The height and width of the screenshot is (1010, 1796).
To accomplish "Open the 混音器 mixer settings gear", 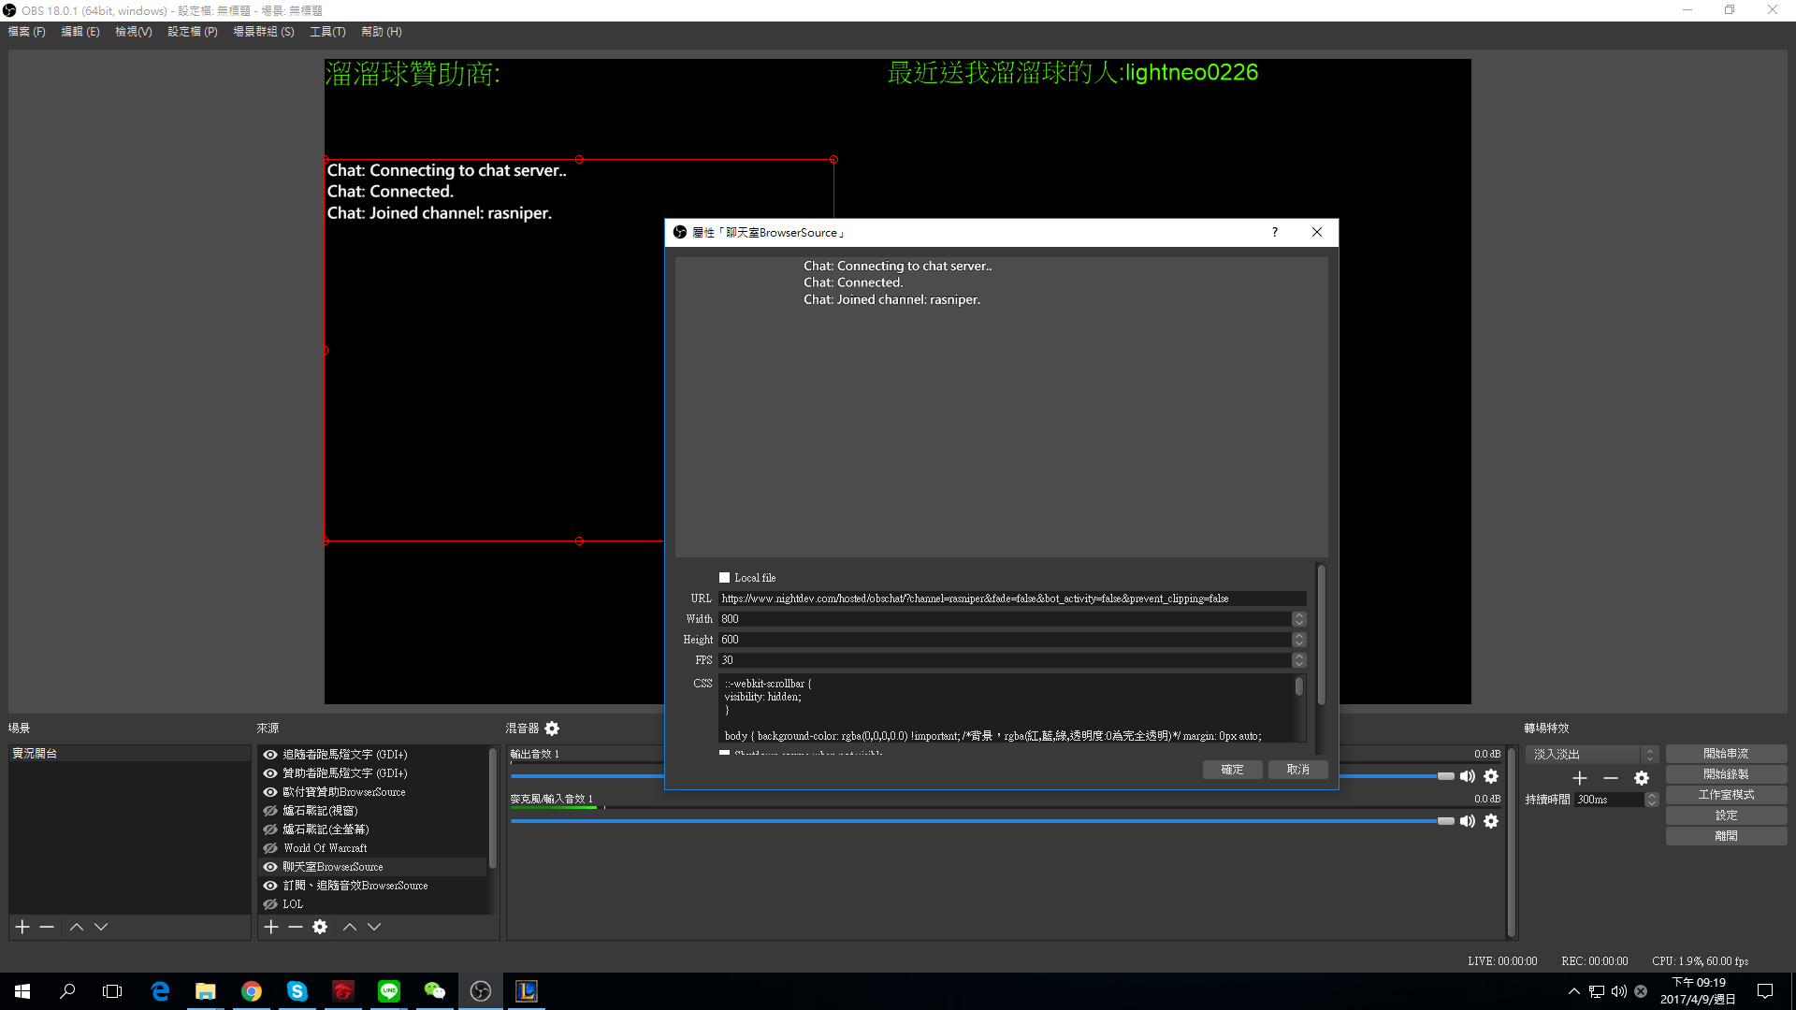I will [x=552, y=729].
